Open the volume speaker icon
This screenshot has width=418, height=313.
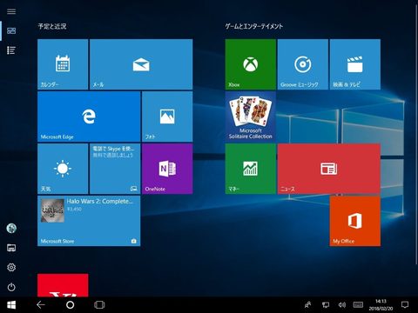(x=342, y=305)
